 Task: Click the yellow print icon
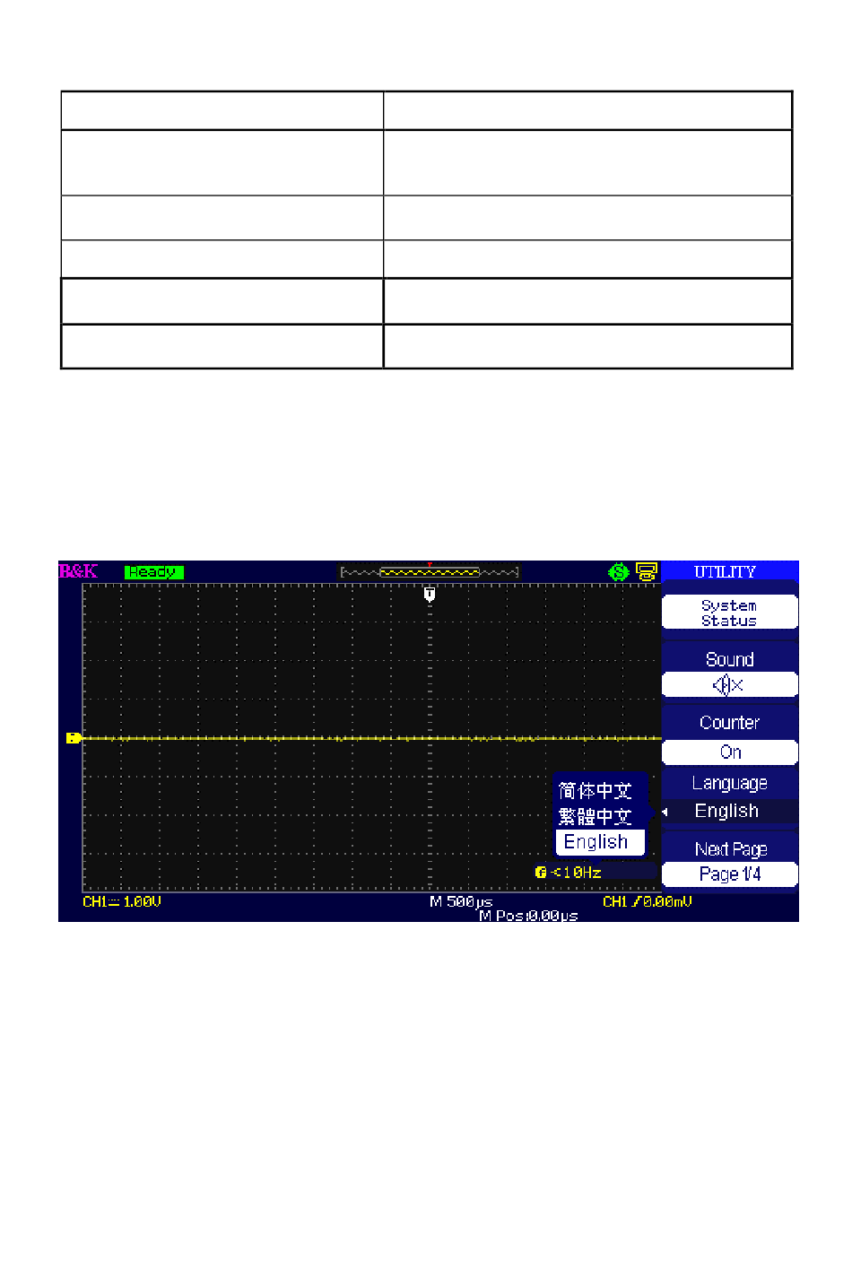647,571
